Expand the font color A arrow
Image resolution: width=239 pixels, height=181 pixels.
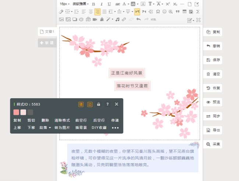(128, 4)
